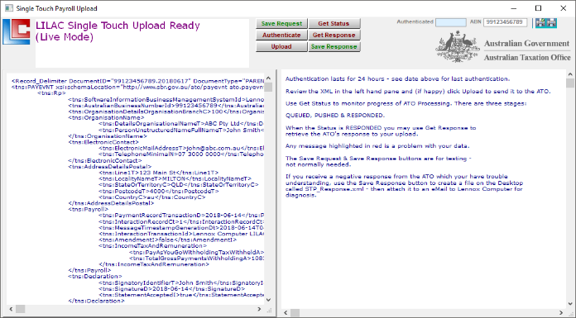576x318 pixels.
Task: Click the LocalityNameT MILTON line
Action: pos(175,178)
